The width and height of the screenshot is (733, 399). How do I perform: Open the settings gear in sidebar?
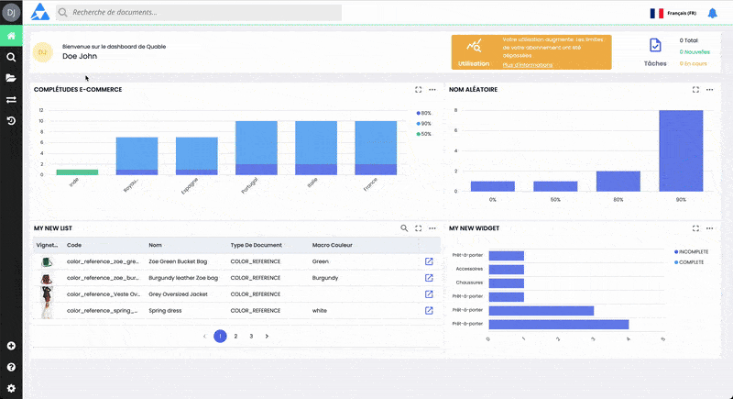pyautogui.click(x=11, y=388)
